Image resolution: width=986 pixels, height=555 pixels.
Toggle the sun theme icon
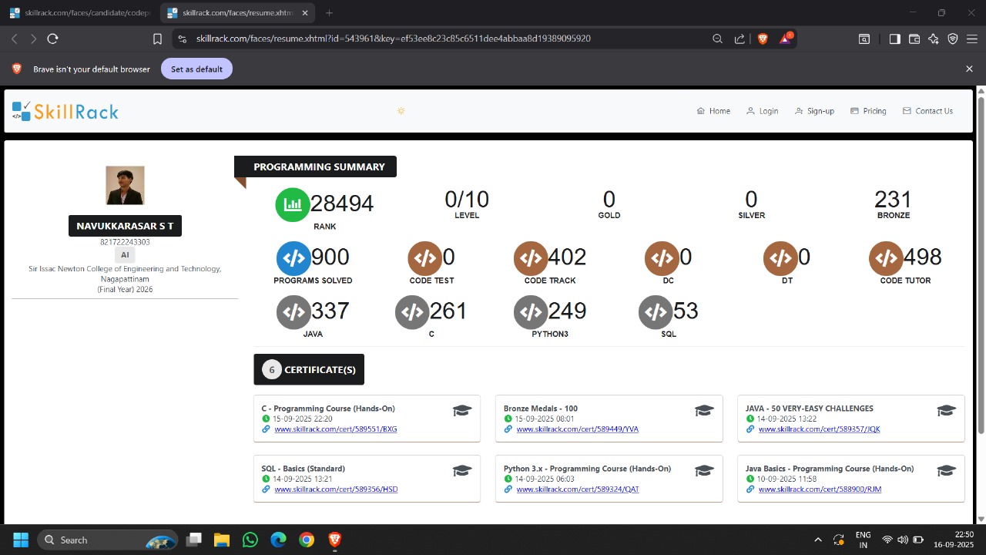tap(401, 111)
